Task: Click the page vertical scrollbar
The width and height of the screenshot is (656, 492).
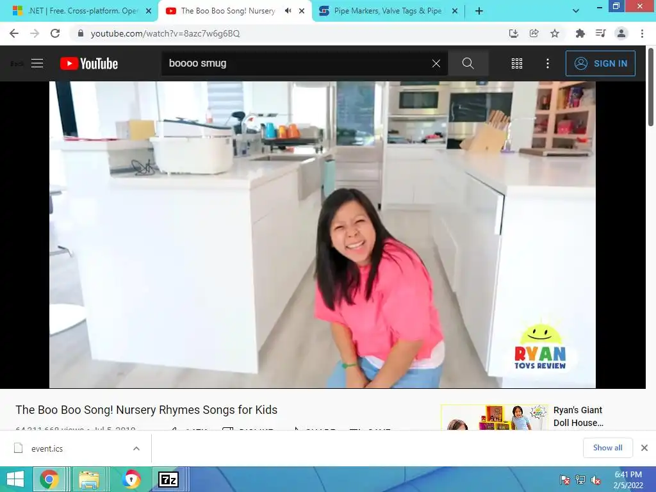Action: tap(651, 88)
